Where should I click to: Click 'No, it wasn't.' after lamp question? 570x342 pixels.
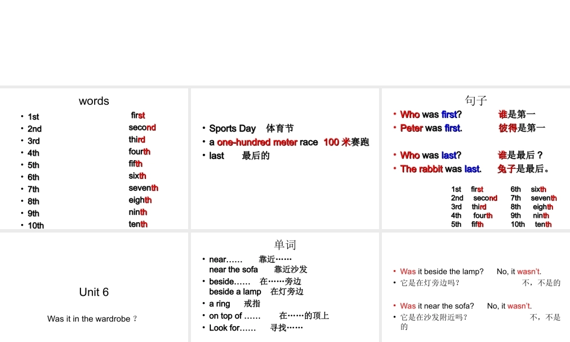(519, 271)
